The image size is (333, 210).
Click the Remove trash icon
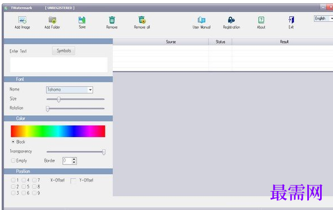(x=112, y=20)
